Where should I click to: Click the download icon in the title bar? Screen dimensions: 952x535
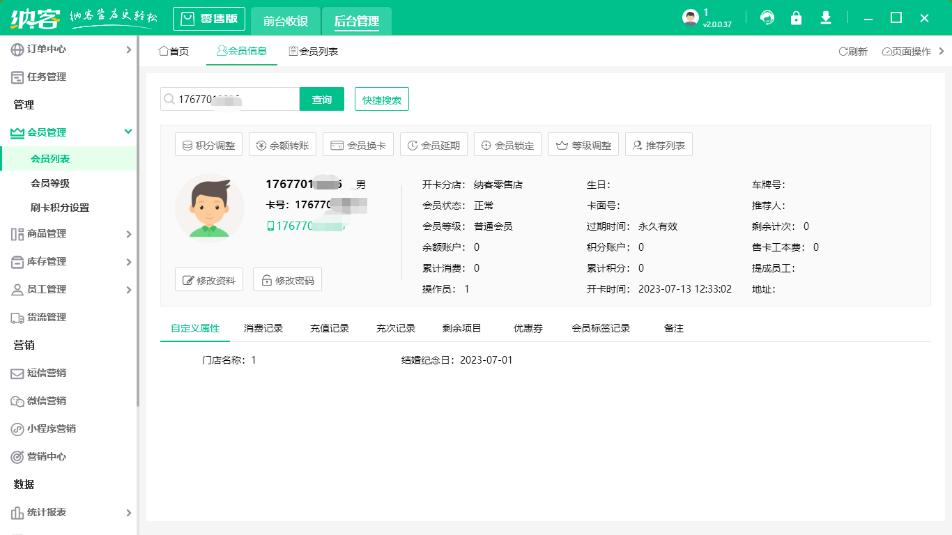[826, 17]
